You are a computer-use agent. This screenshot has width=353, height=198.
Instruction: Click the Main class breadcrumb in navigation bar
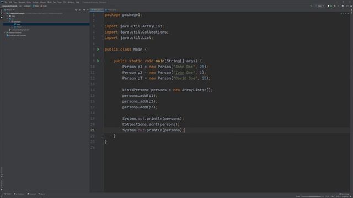[x=35, y=6]
